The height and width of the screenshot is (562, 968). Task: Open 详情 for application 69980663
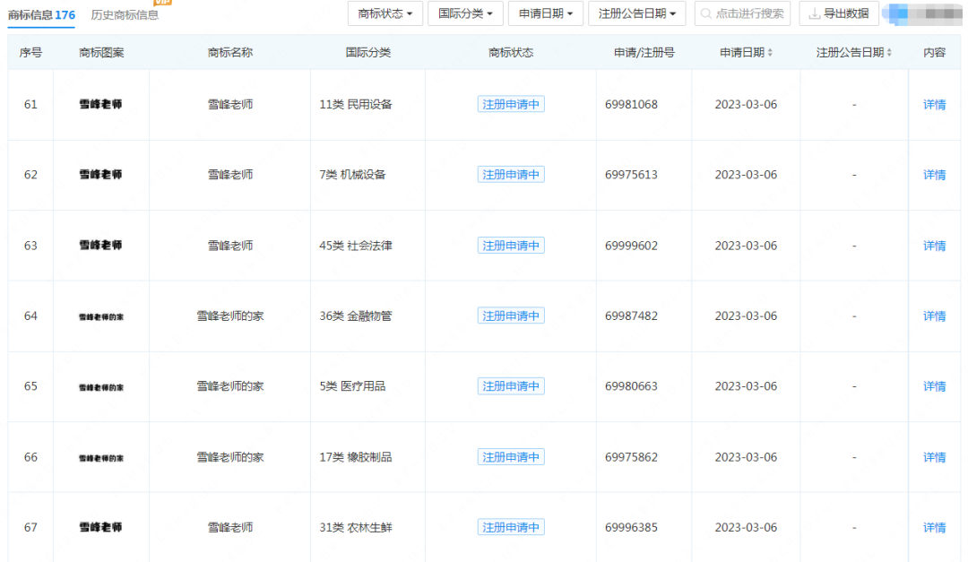click(x=934, y=386)
